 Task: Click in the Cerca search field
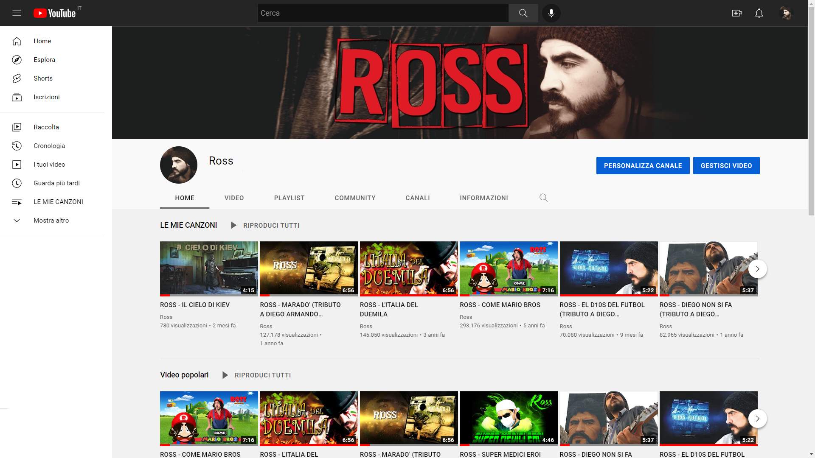(x=382, y=13)
